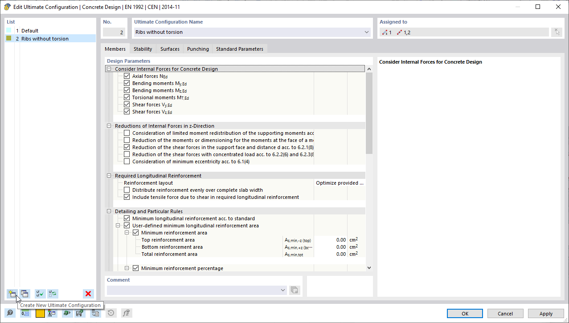Check shear force reduction with concentrated load
Screen dimensions: 569x323
(127, 154)
